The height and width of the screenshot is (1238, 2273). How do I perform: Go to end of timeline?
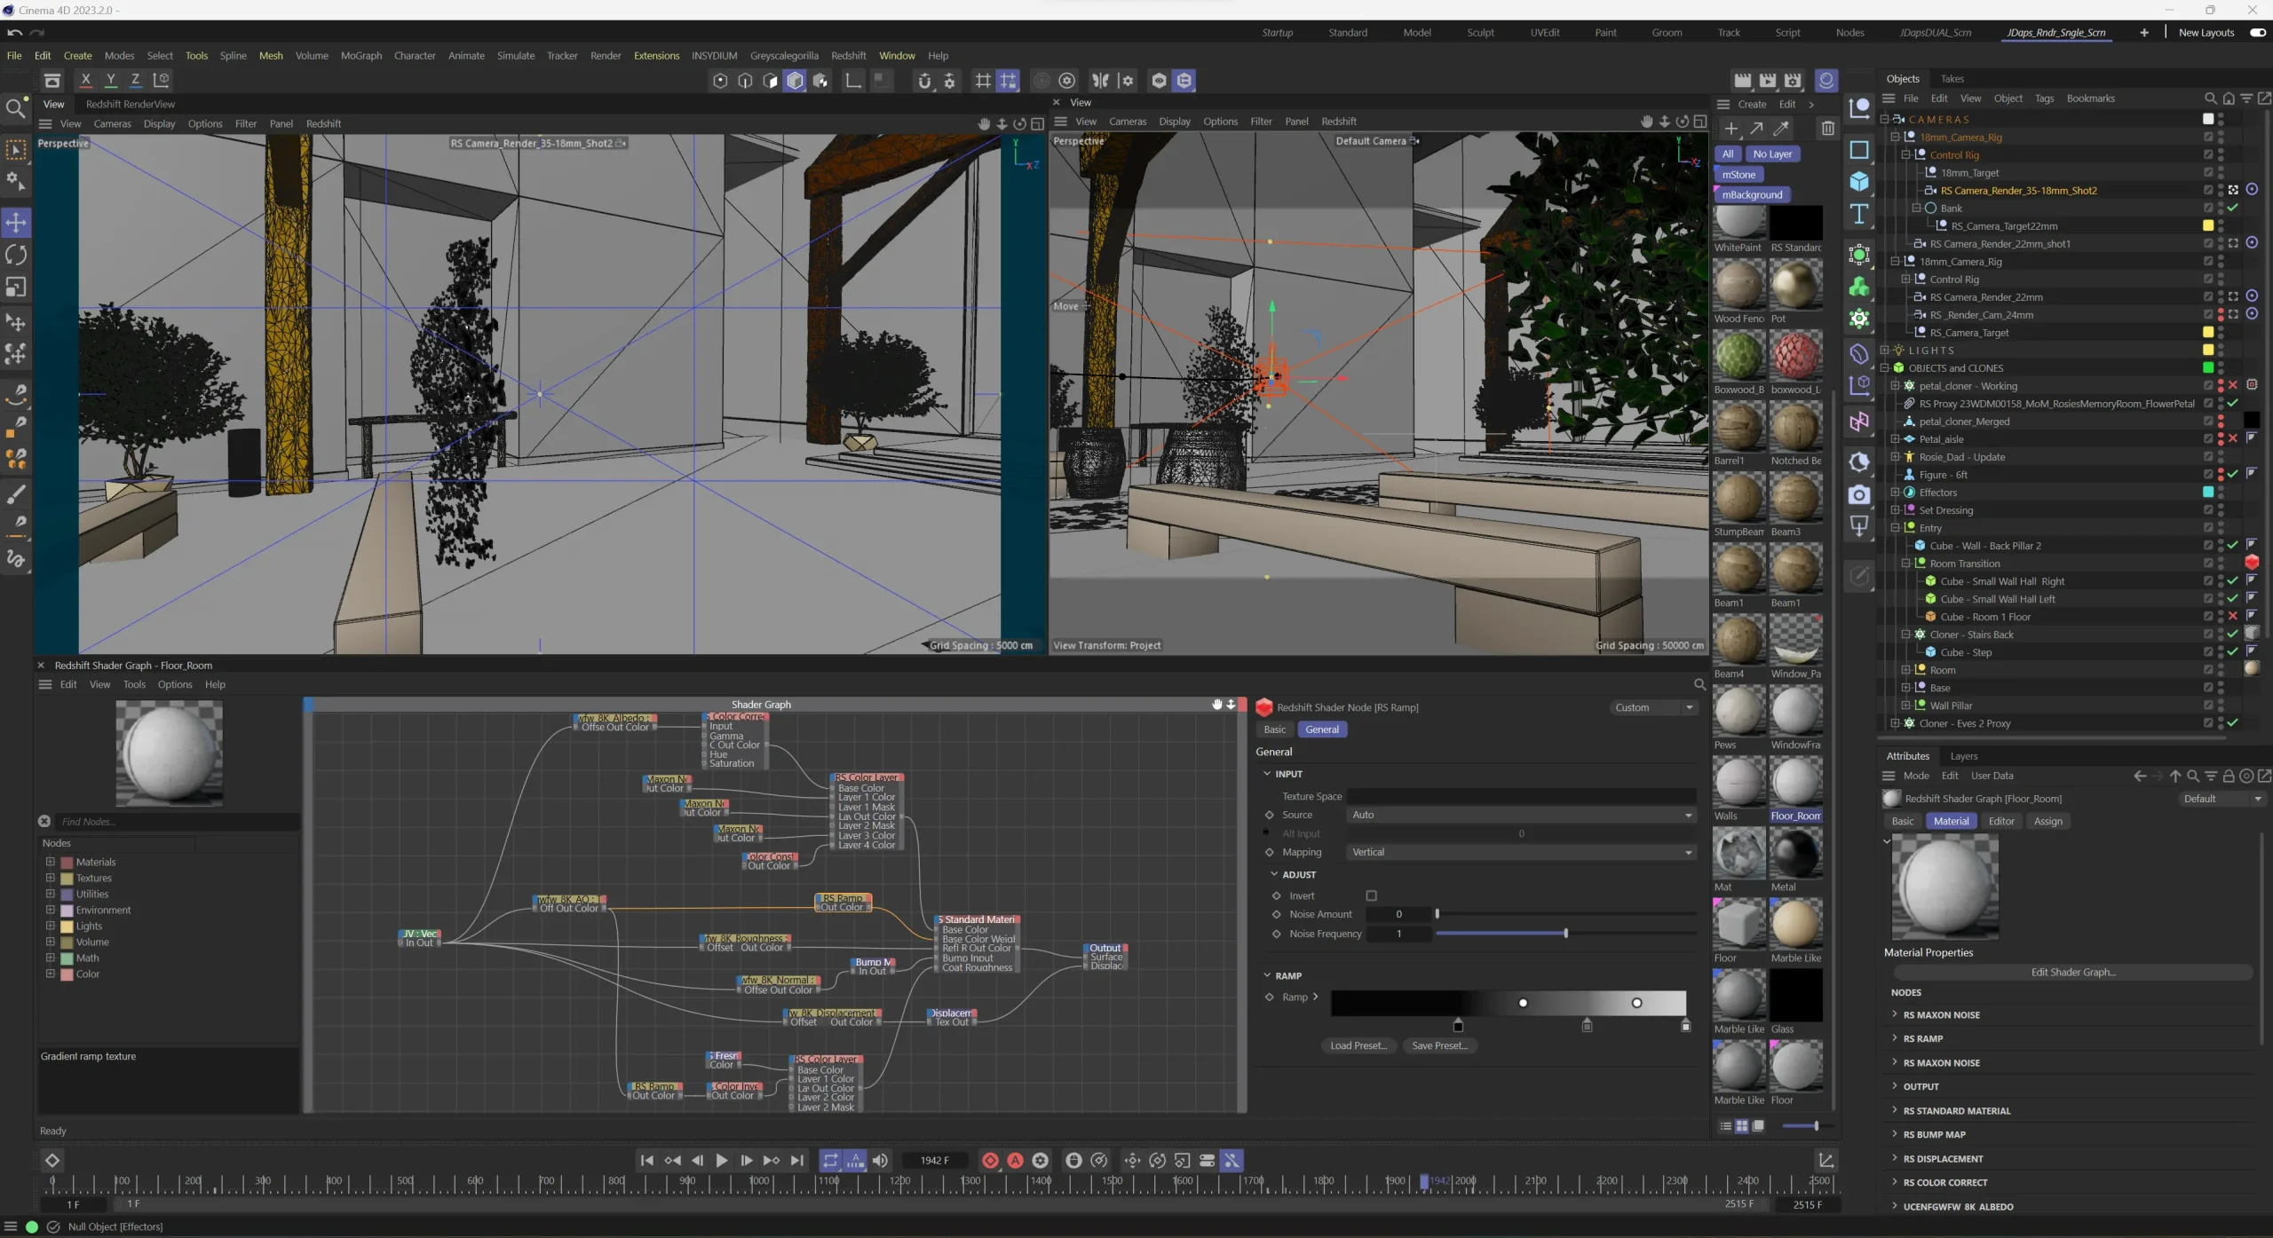click(x=797, y=1161)
